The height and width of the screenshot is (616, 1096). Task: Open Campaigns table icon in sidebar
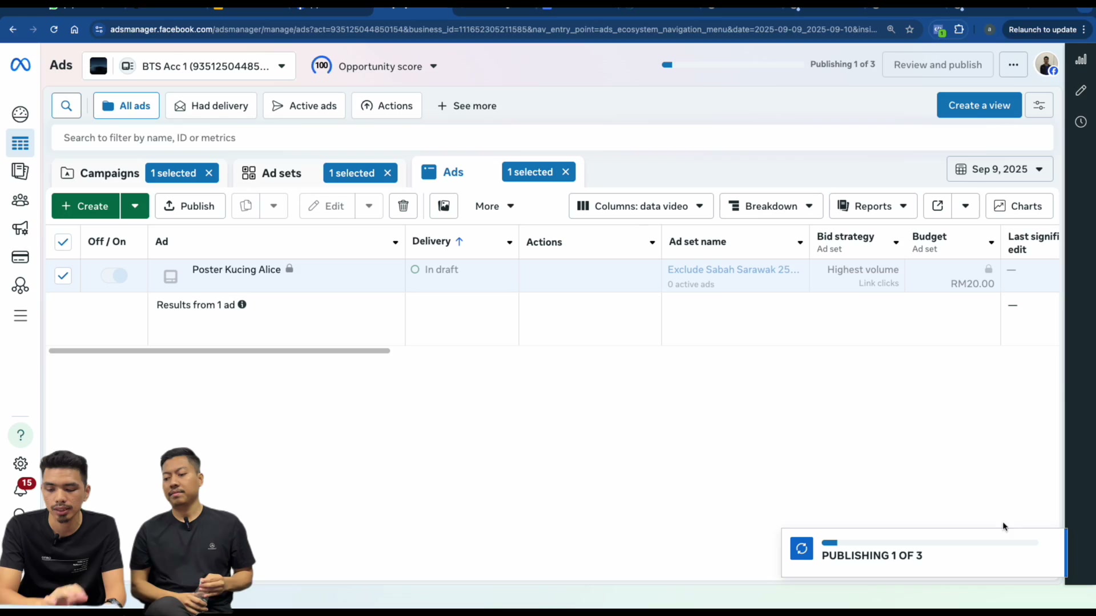click(x=20, y=143)
